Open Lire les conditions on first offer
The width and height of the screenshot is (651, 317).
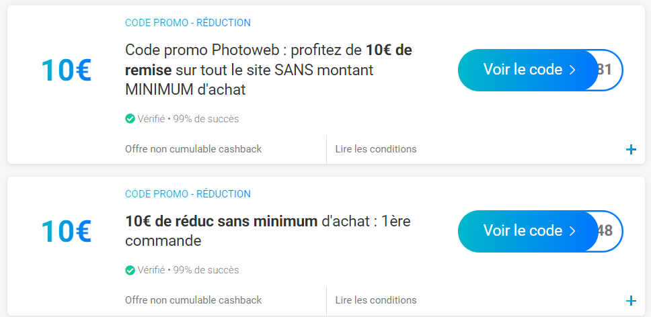pos(376,149)
